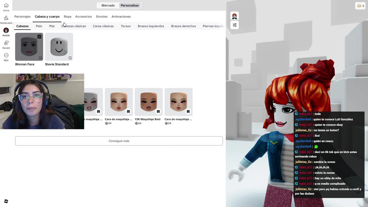Image resolution: width=368 pixels, height=207 pixels.
Task: Open Equipo icon in sidebar
Action: coord(6,43)
